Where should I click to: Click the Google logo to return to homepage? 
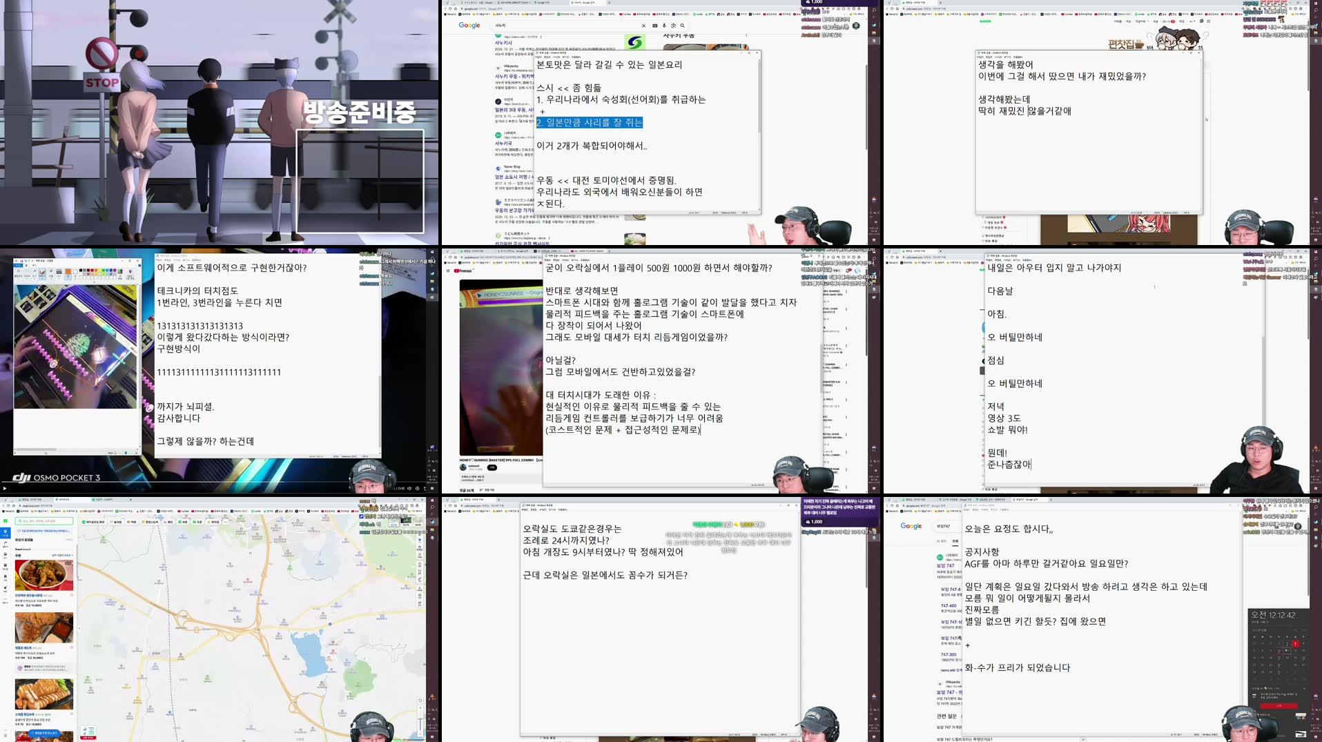coord(469,26)
